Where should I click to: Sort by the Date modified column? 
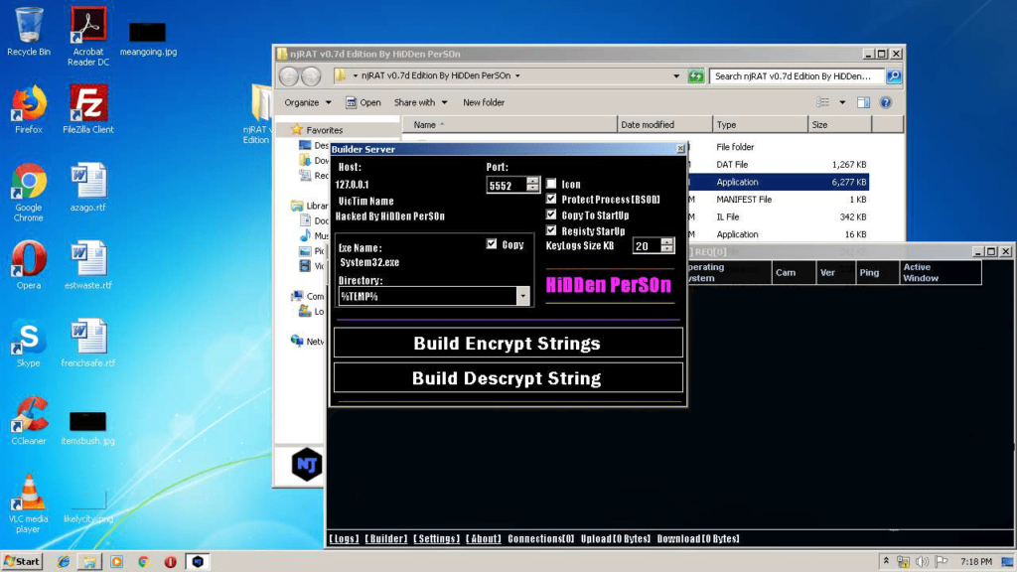tap(664, 124)
